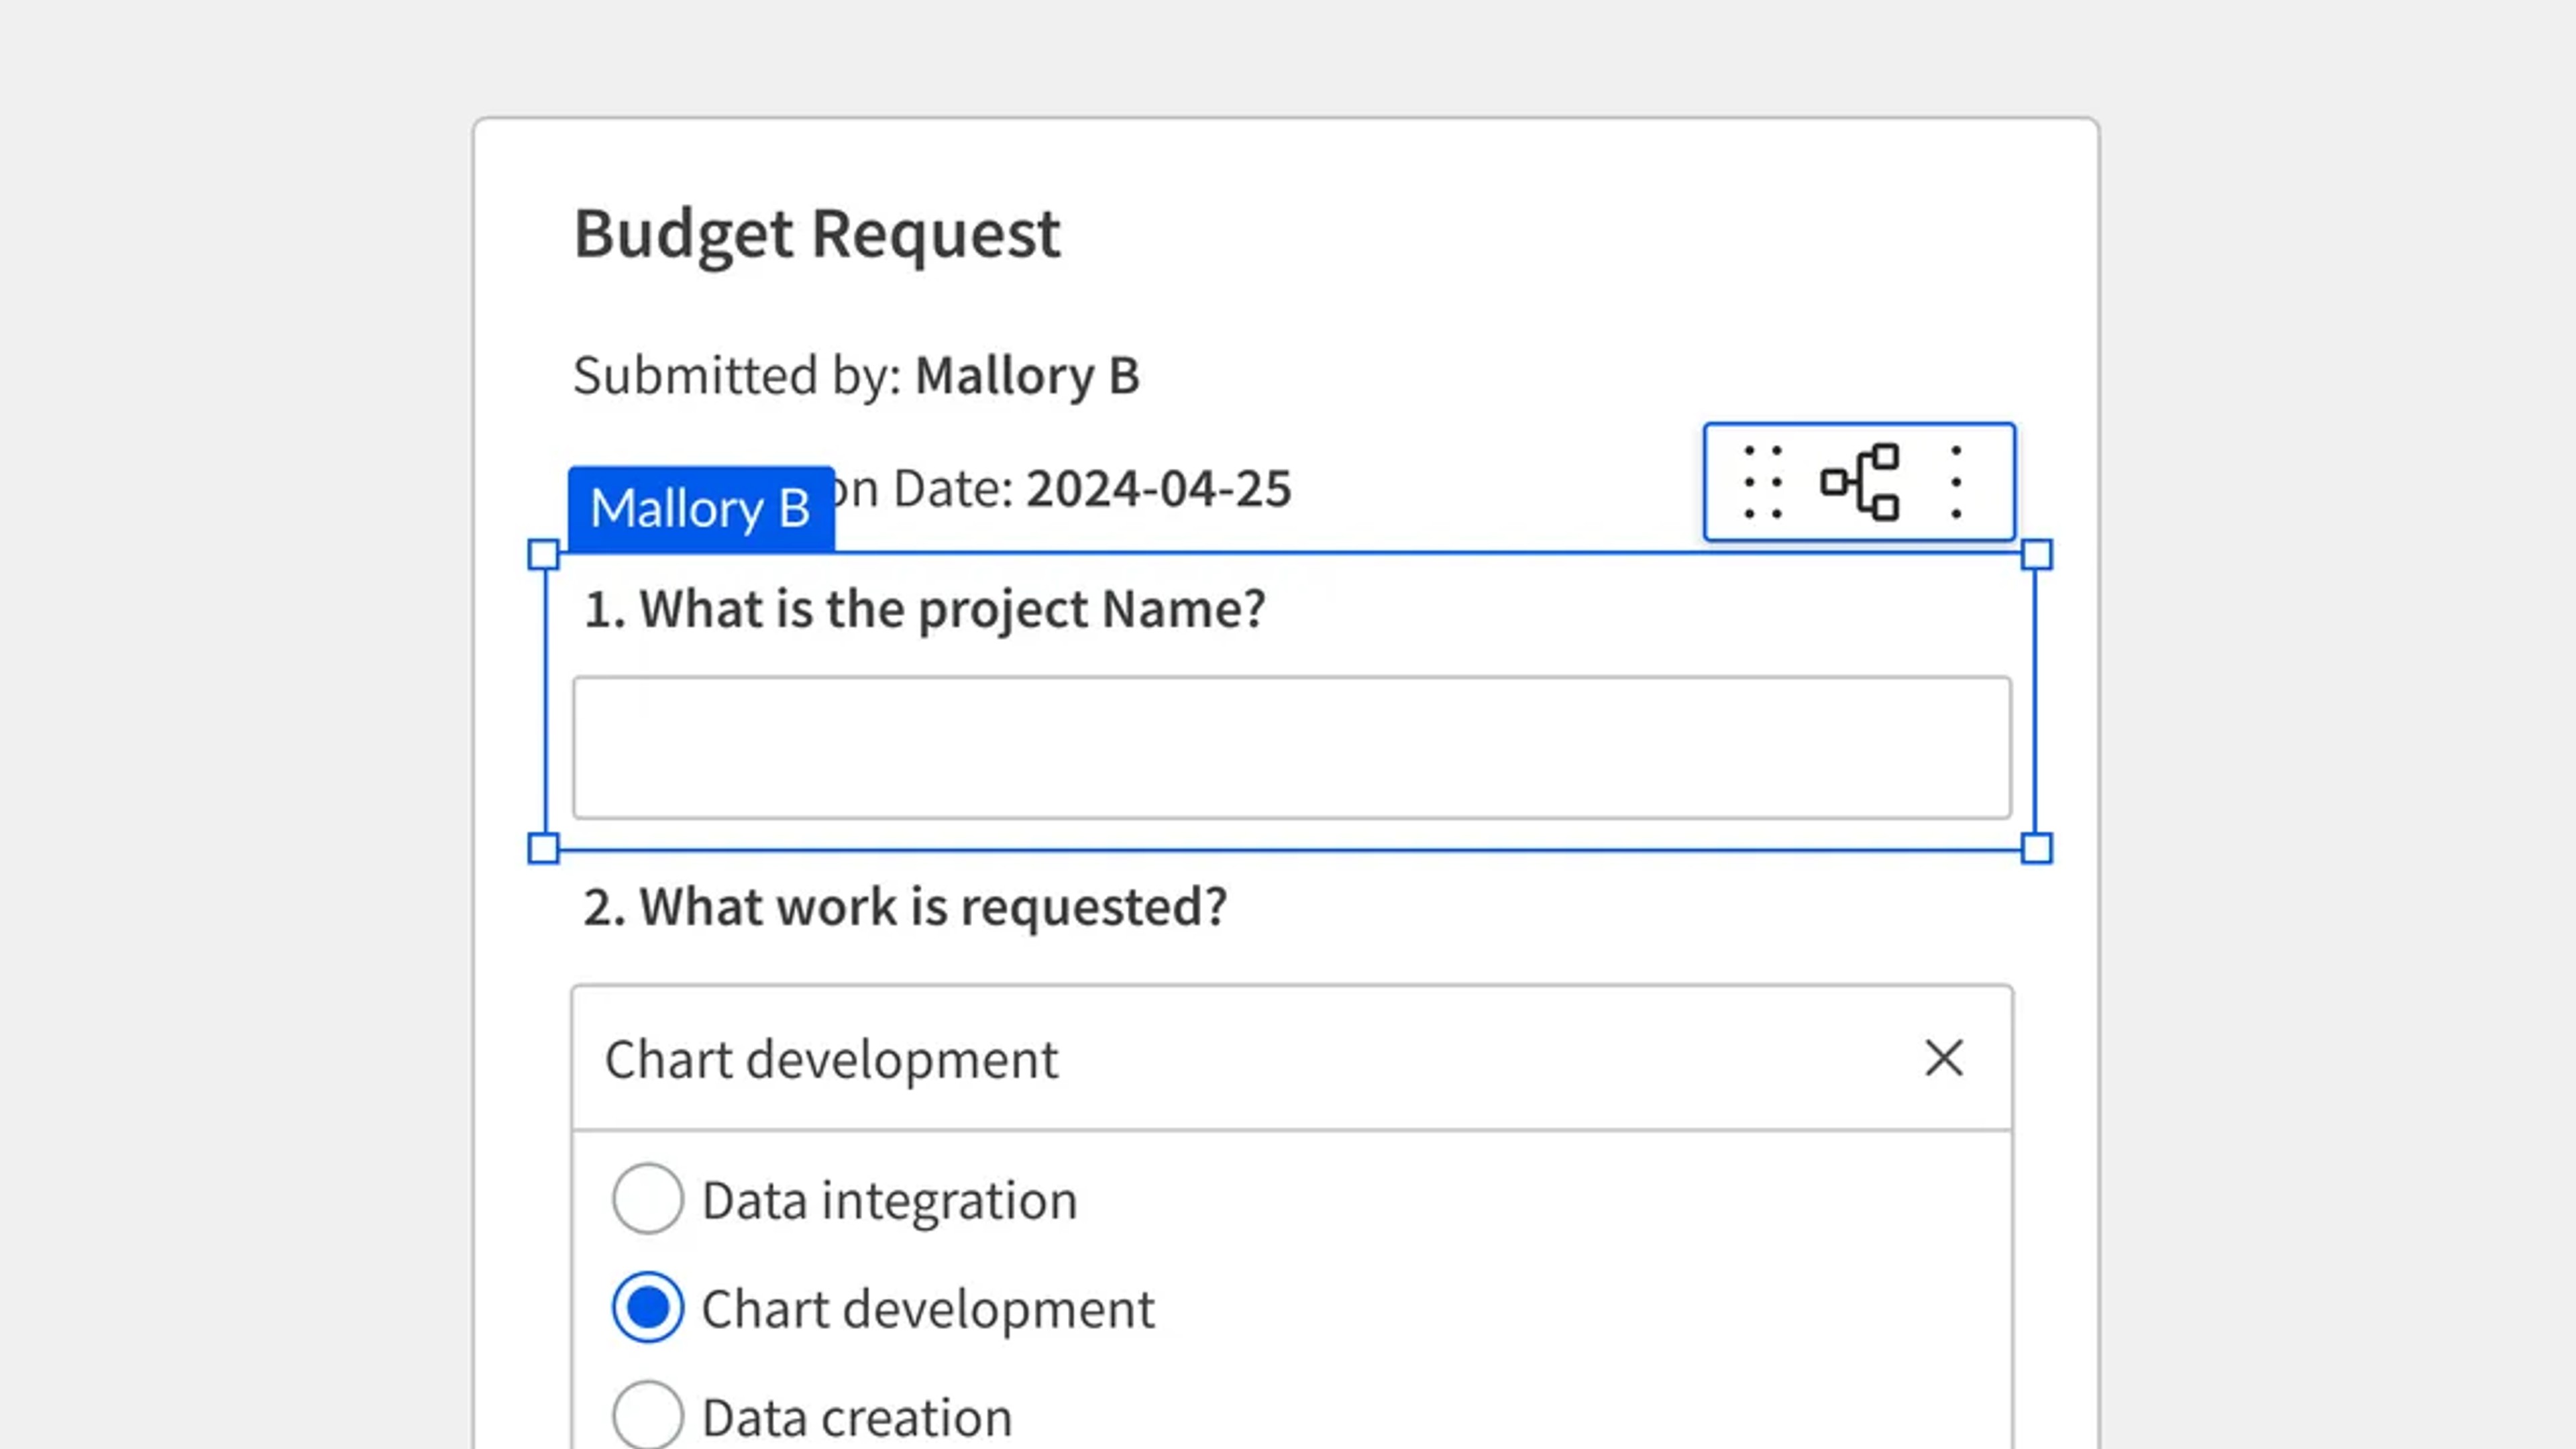Click the date value 2024-04-25
Screen dimensions: 2576x1449
(x=1159, y=489)
